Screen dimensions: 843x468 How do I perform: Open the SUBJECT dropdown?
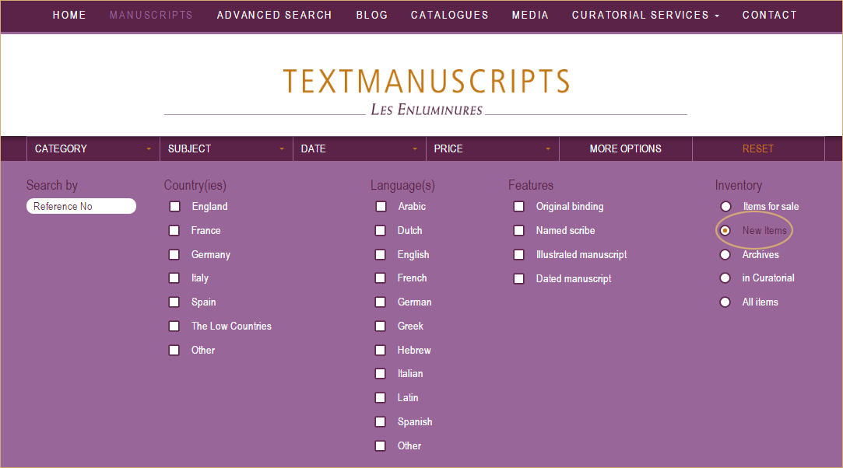point(226,148)
